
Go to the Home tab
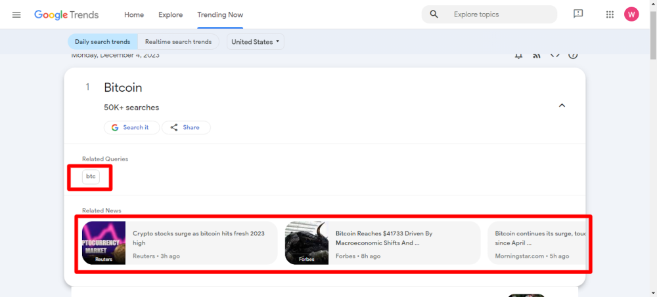pos(134,14)
